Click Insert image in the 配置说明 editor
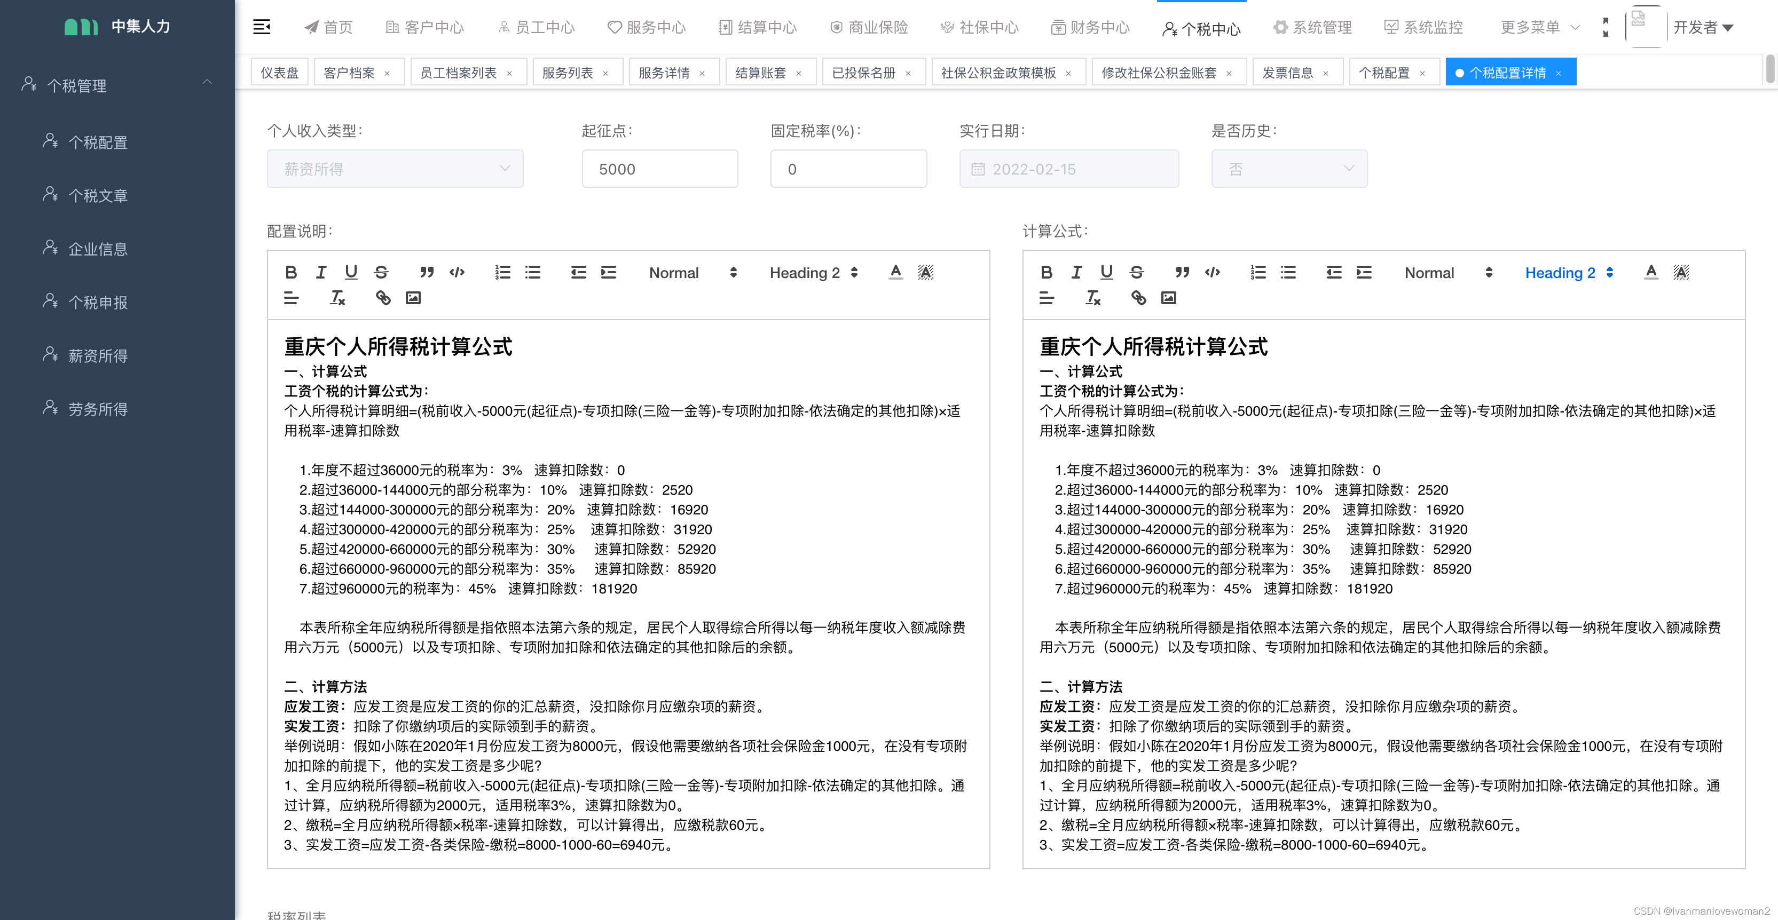 coord(413,298)
